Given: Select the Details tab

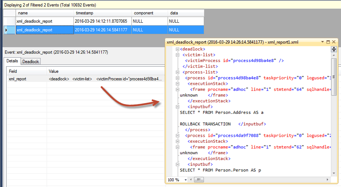Looking at the screenshot, I should point(12,61).
